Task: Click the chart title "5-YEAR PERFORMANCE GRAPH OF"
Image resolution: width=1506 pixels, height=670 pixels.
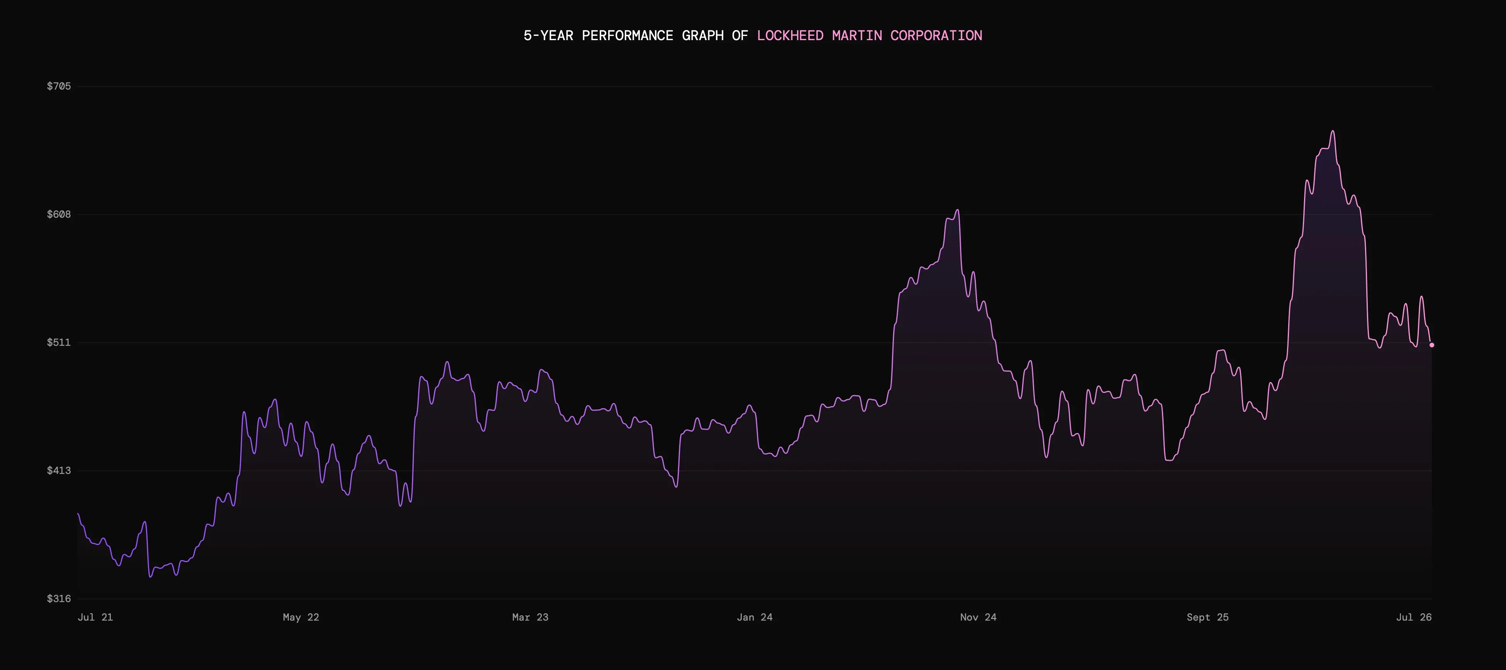Action: 636,36
